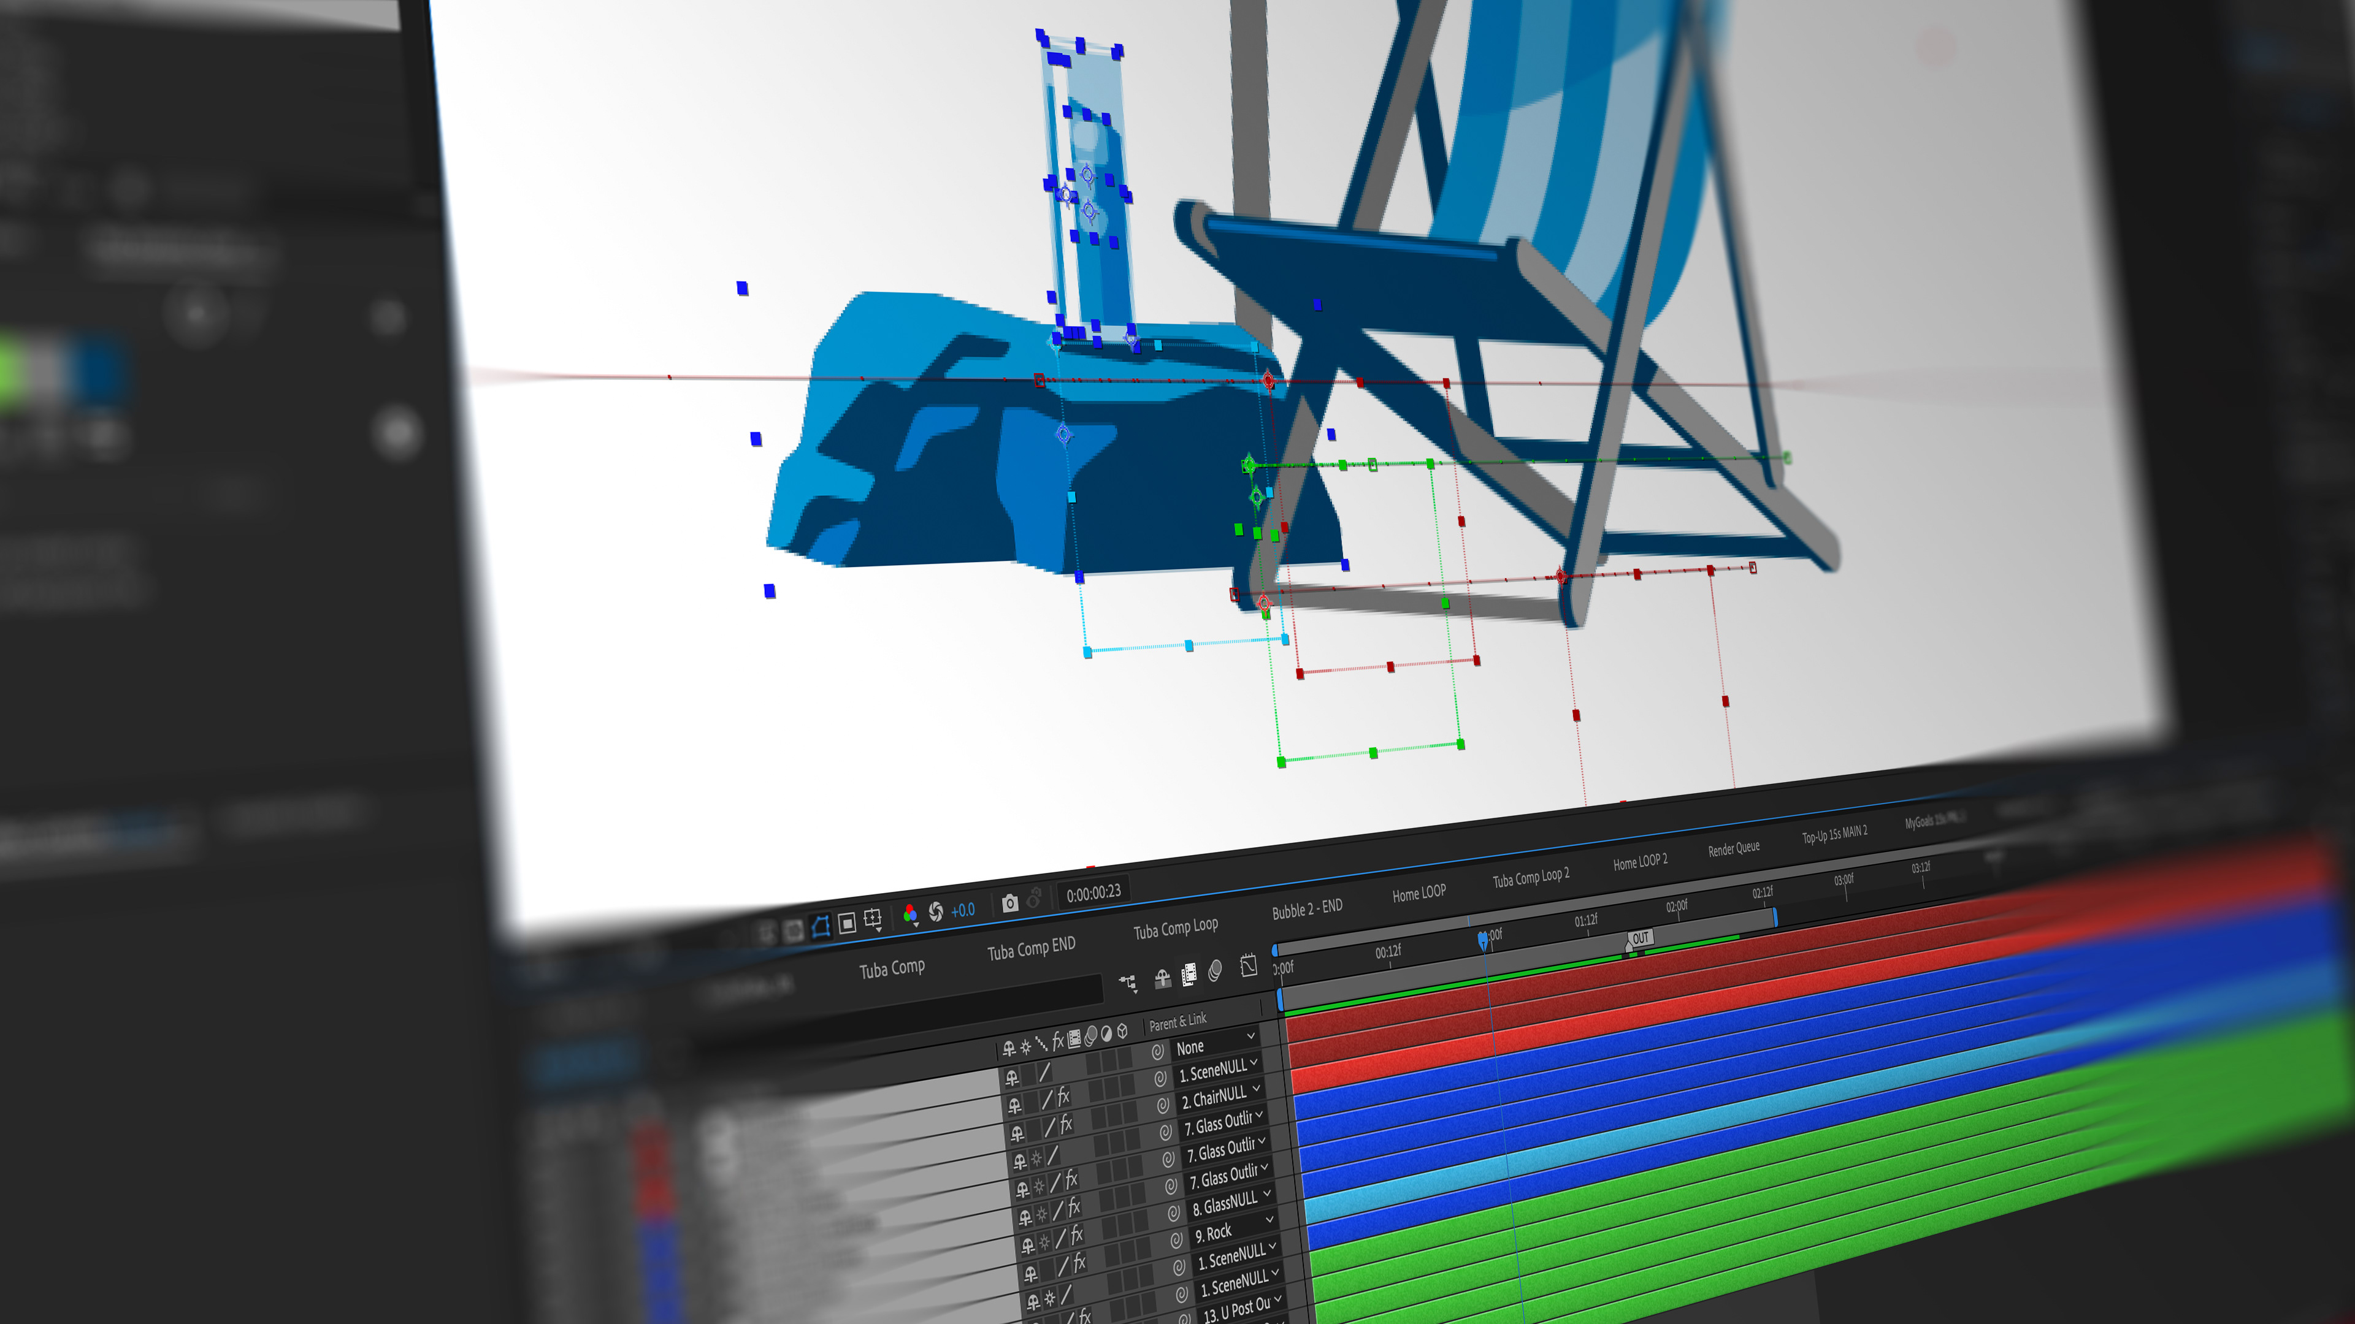The height and width of the screenshot is (1324, 2355).
Task: Toggle mask and shape path visibility icon
Action: click(x=820, y=927)
